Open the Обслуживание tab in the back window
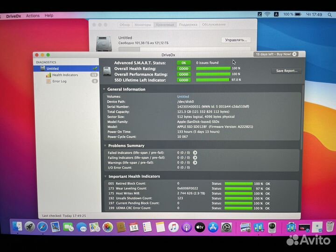The height and width of the screenshot is (252, 336). (x=214, y=24)
